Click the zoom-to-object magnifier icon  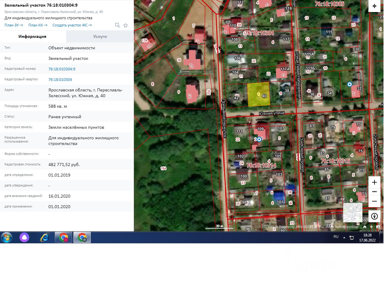click(x=118, y=25)
